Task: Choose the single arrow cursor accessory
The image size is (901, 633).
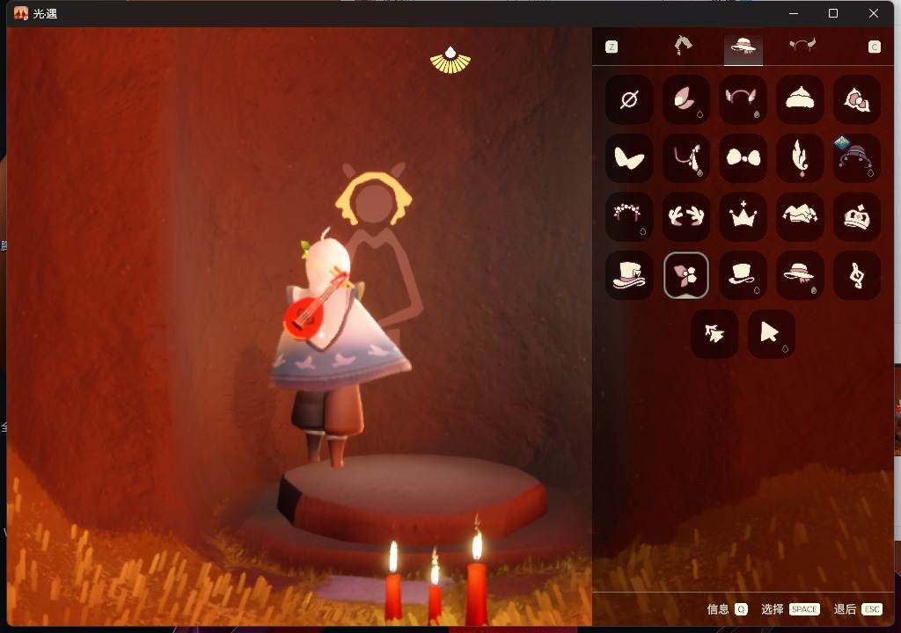Action: (x=771, y=334)
